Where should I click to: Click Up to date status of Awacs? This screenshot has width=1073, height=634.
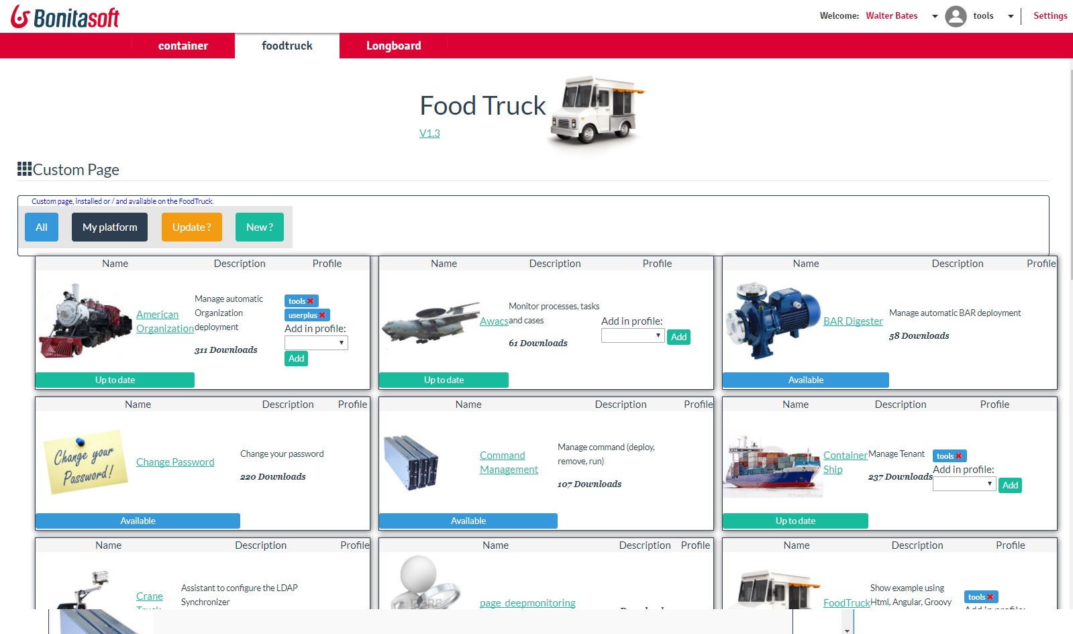point(444,380)
